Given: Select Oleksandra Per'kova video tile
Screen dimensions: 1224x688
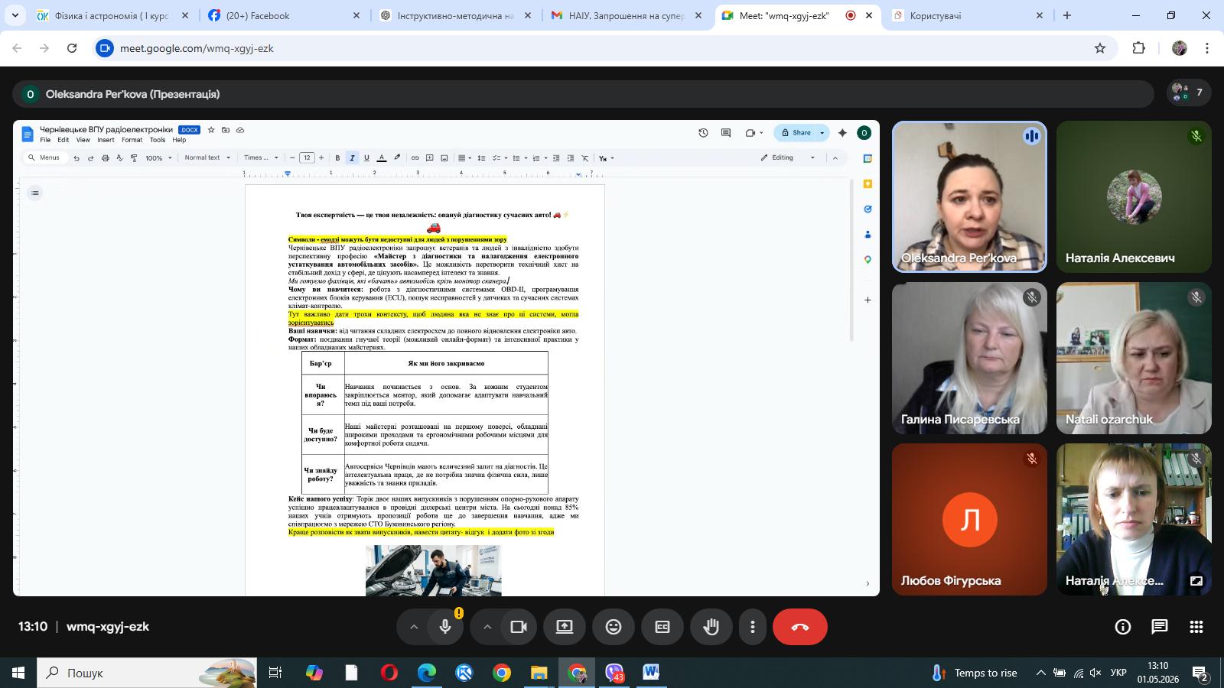Looking at the screenshot, I should (969, 196).
